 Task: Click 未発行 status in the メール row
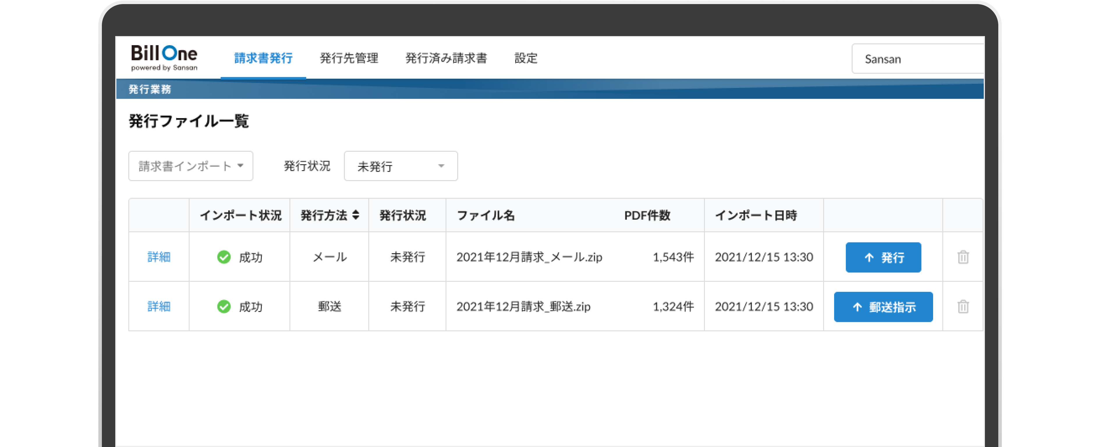click(407, 257)
